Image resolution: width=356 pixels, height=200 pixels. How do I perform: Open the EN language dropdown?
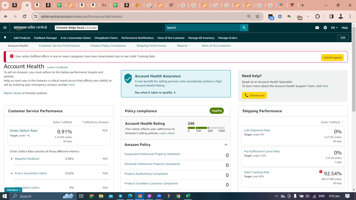[334, 28]
